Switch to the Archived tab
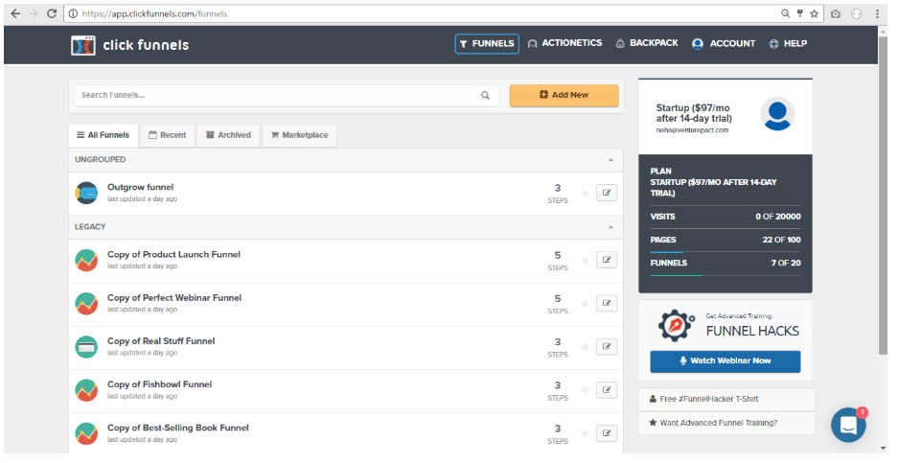This screenshot has height=463, width=898. pos(228,136)
